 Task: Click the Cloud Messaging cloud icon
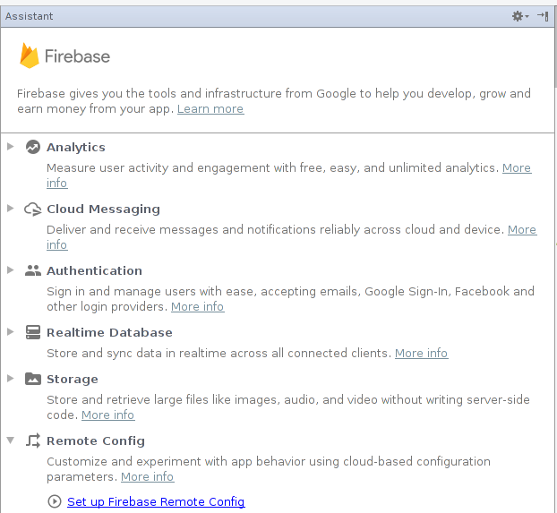tap(32, 209)
